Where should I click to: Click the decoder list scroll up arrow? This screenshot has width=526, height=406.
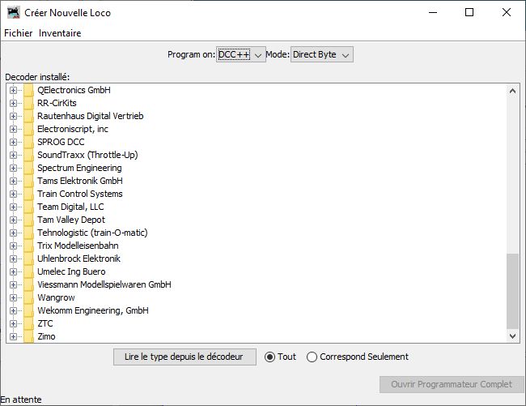pos(512,91)
